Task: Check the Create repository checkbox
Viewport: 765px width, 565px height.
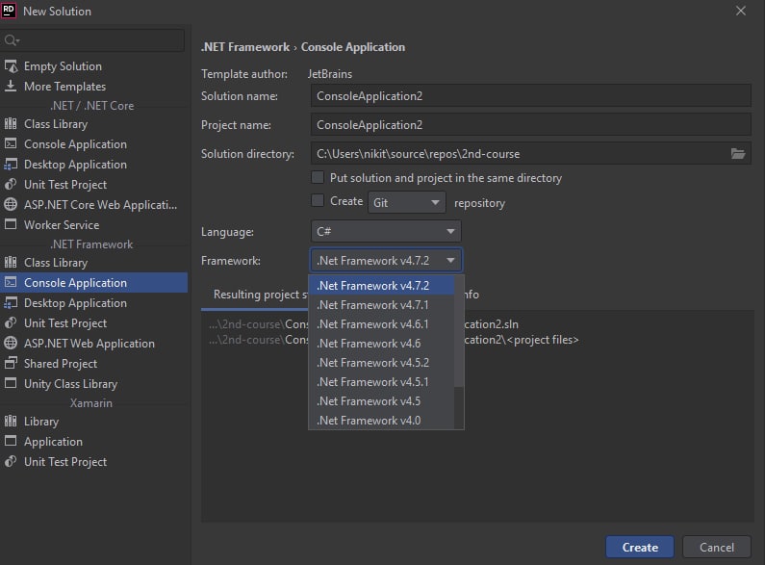Action: tap(318, 200)
